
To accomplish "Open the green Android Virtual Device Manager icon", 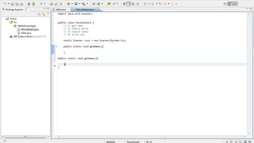I will click(33, 4).
